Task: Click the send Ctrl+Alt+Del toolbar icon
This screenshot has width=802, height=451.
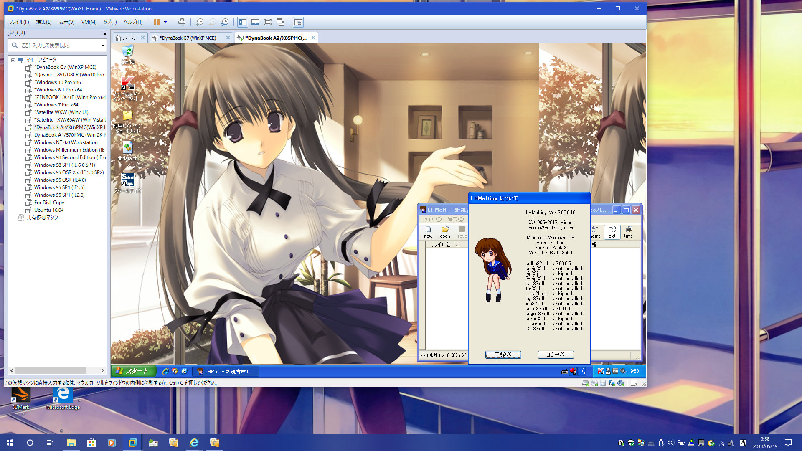Action: pos(182,22)
